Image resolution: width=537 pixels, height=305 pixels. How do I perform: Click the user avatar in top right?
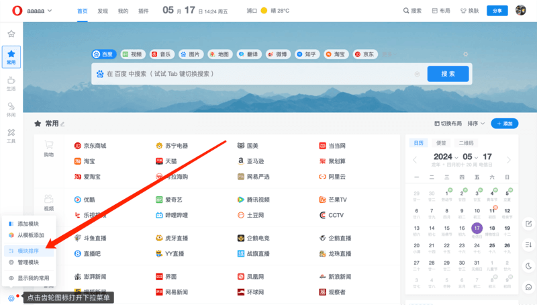click(x=521, y=11)
